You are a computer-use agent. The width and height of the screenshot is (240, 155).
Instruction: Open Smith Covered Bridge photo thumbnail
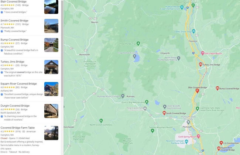click(51, 26)
